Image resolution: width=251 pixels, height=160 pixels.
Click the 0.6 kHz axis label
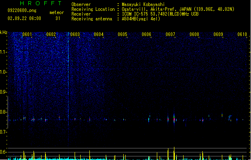[x=4, y=152]
